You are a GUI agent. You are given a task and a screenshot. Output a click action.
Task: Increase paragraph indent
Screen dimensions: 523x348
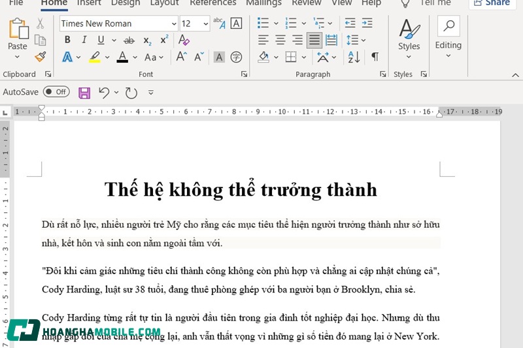[x=367, y=23]
